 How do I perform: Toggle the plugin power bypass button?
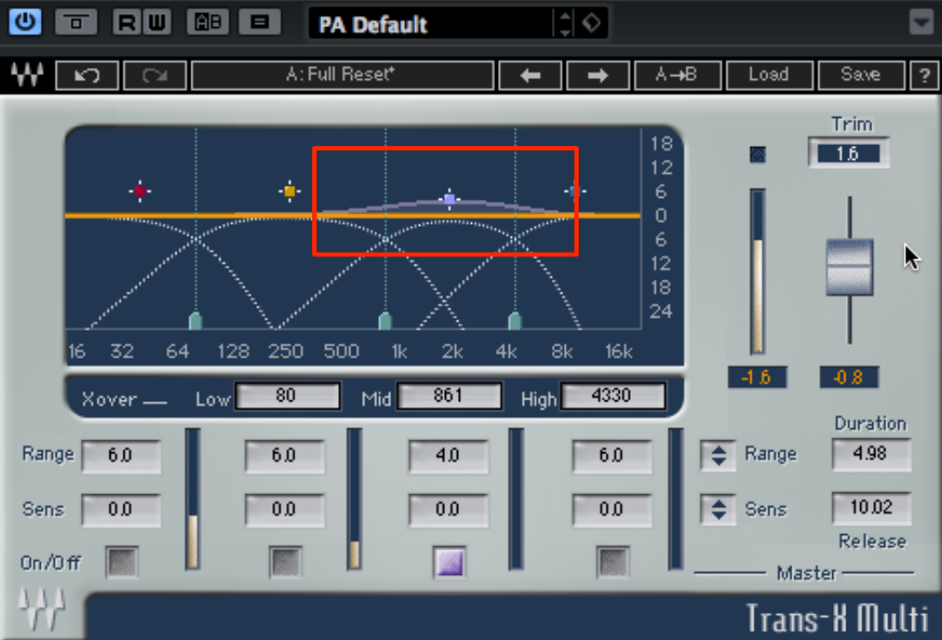click(x=25, y=22)
